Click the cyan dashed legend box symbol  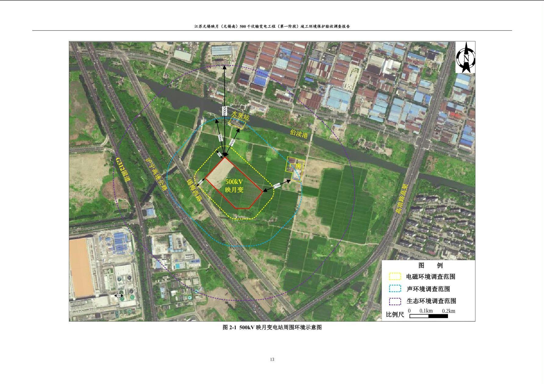tap(395, 289)
